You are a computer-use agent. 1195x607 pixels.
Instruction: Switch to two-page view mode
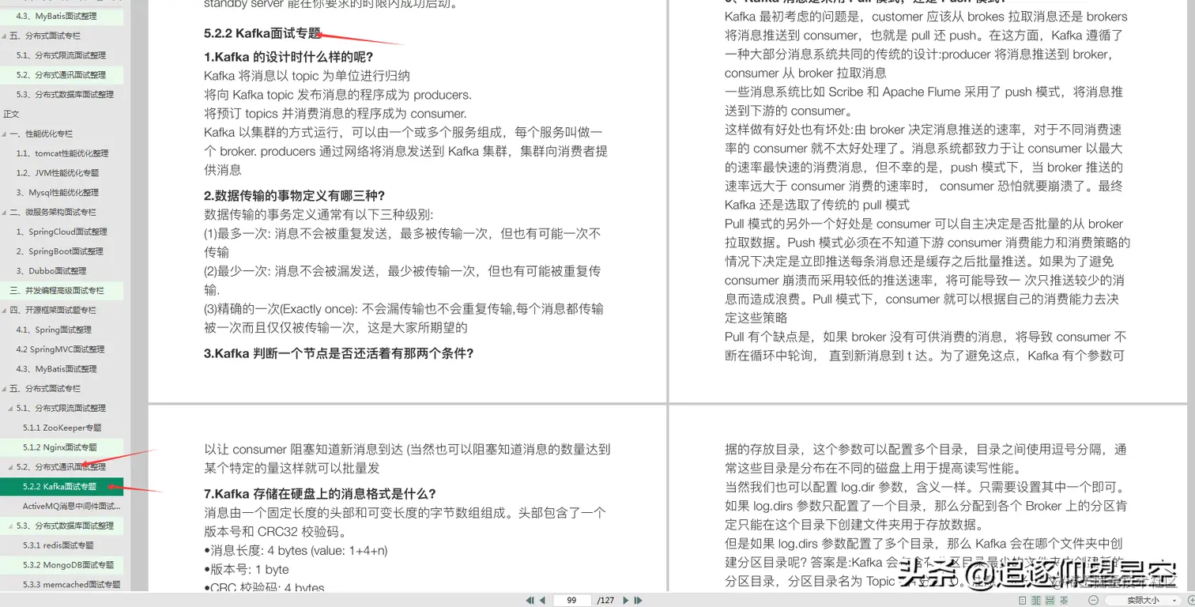click(x=1037, y=599)
